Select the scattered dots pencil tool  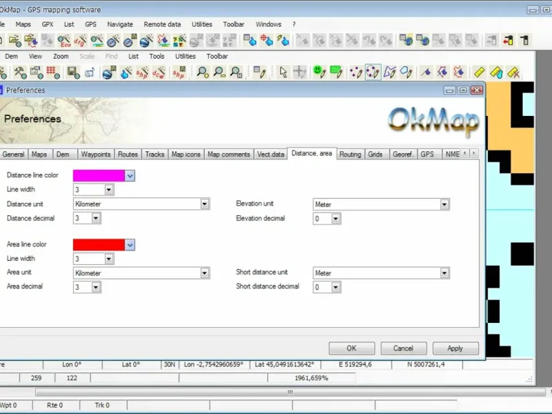(x=356, y=72)
